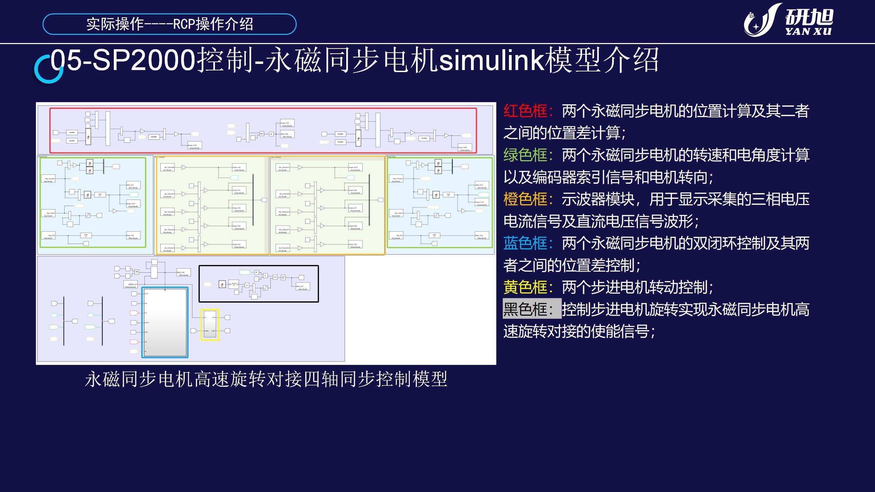Image resolution: width=875 pixels, height=492 pixels.
Task: Select the line '速旋转对接的使能信号;'
Action: click(579, 331)
